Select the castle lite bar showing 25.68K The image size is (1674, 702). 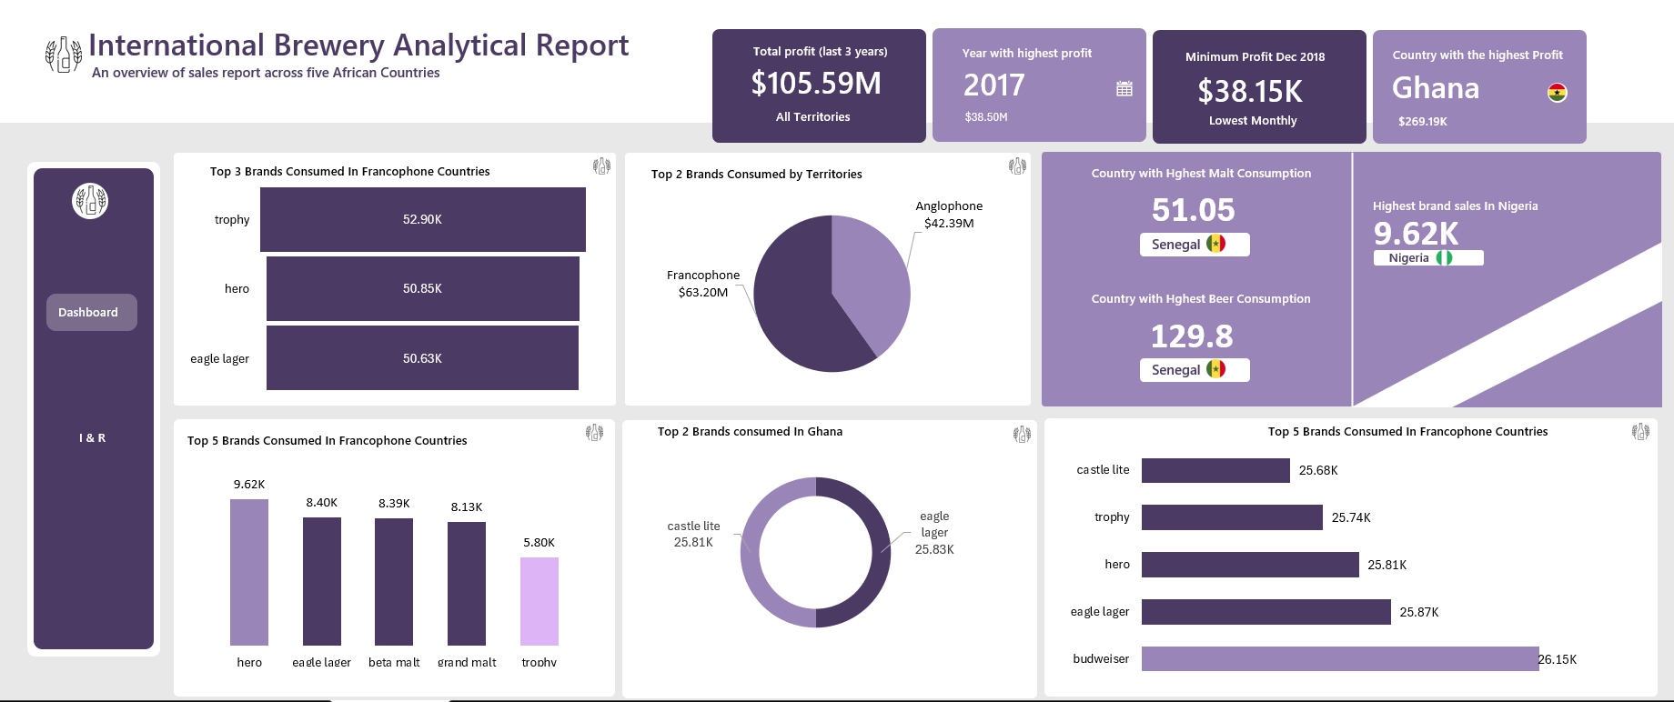1215,470
